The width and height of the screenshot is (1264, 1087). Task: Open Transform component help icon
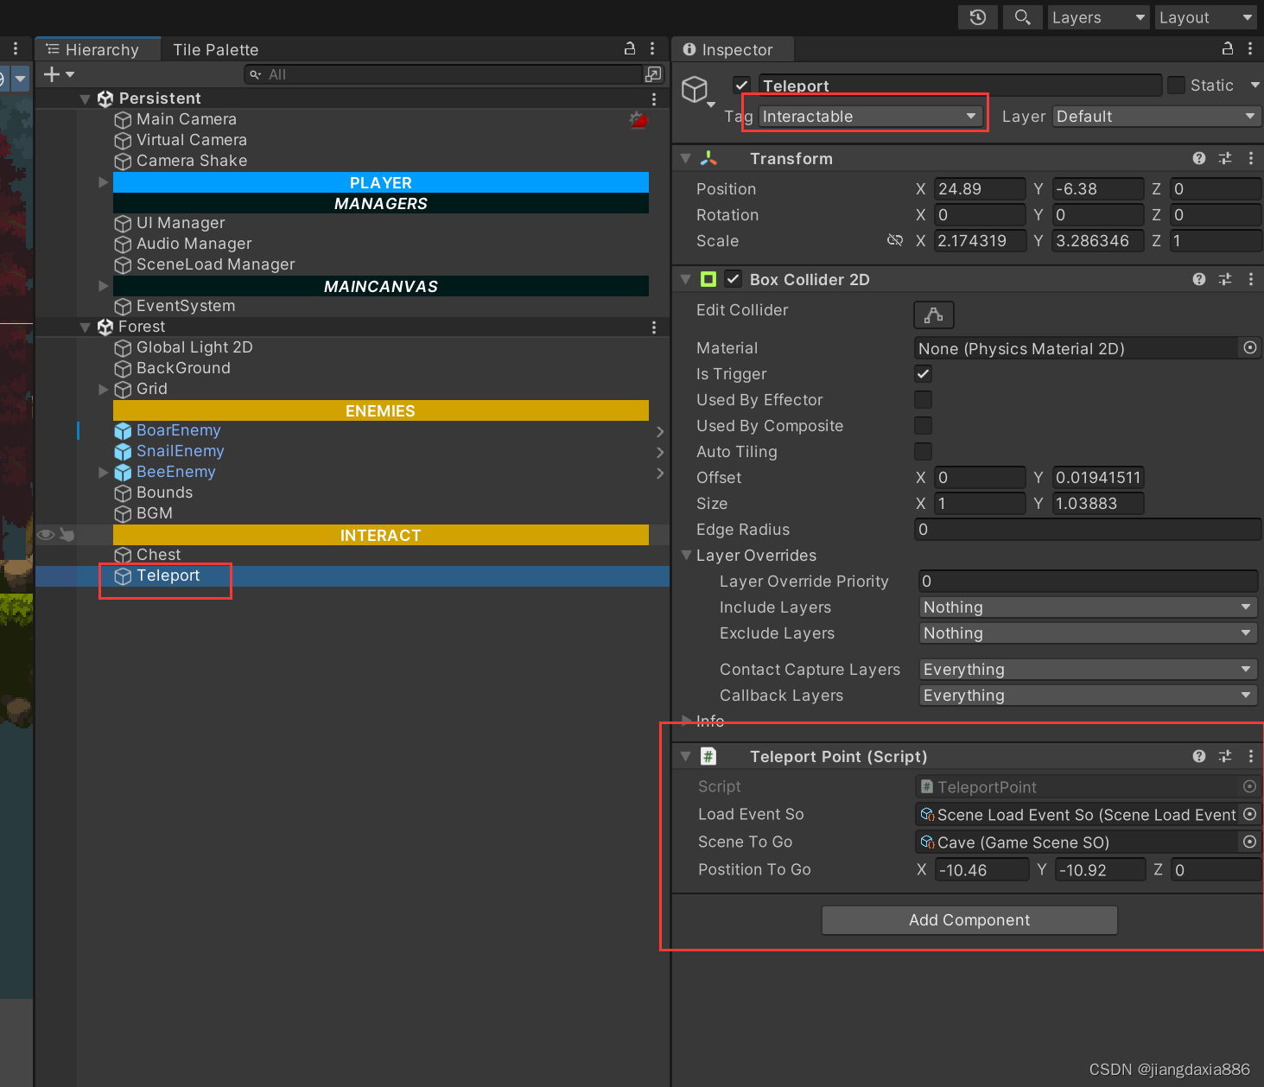[x=1199, y=158]
